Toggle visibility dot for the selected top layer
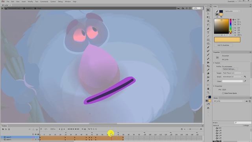252x142 pixels. pos(36,137)
